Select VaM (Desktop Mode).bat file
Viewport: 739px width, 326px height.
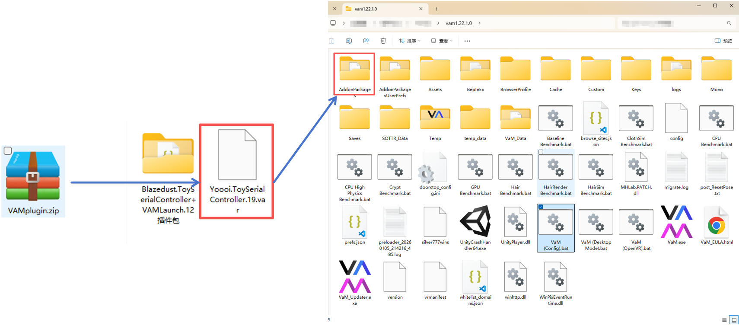click(x=596, y=229)
